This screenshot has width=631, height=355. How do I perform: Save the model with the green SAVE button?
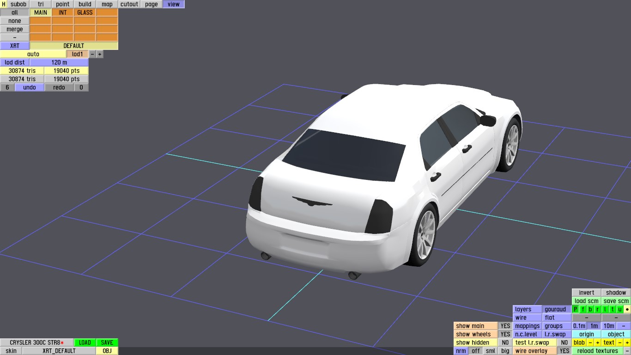coord(107,343)
